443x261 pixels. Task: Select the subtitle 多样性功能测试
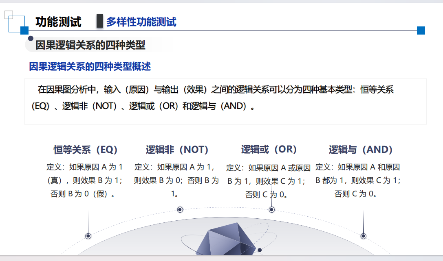click(x=141, y=22)
